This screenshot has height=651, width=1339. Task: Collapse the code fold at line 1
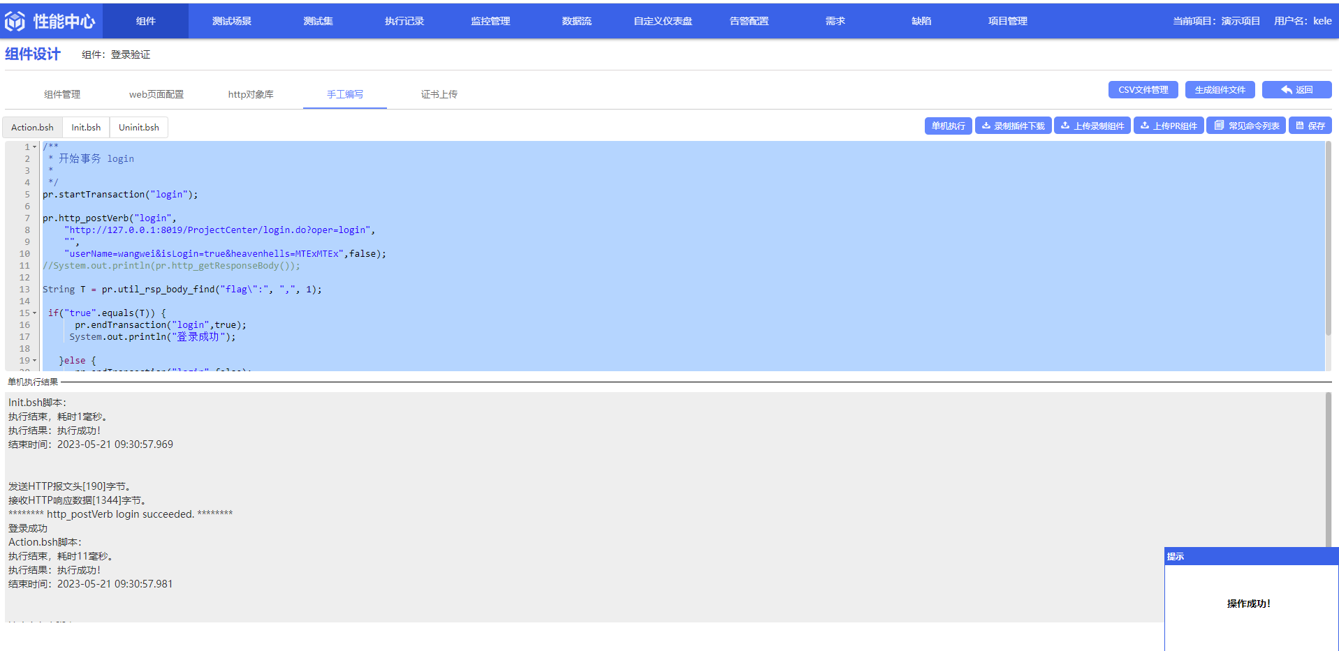click(35, 147)
